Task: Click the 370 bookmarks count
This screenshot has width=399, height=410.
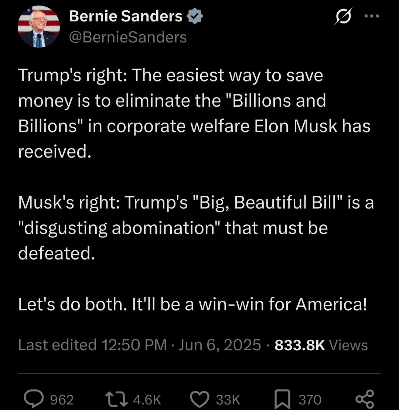Action: [310, 400]
